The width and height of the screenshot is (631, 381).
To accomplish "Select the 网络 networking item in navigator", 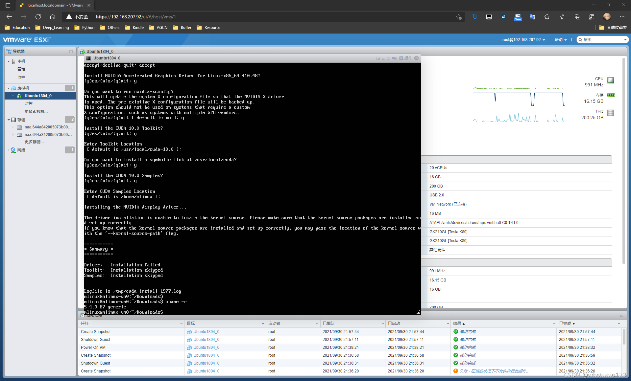I will pyautogui.click(x=21, y=150).
